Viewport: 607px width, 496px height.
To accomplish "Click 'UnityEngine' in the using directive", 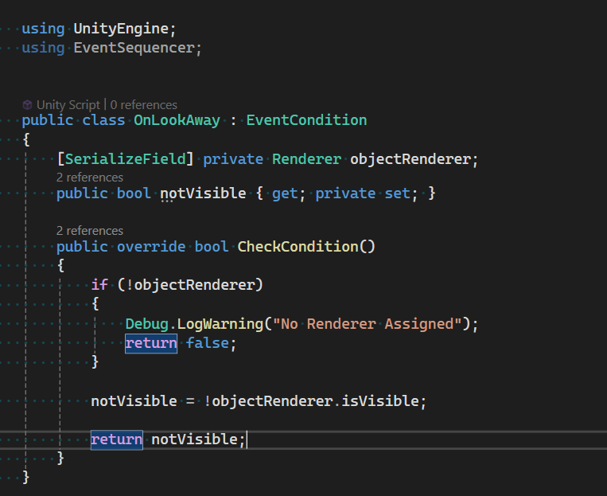I will tap(121, 29).
